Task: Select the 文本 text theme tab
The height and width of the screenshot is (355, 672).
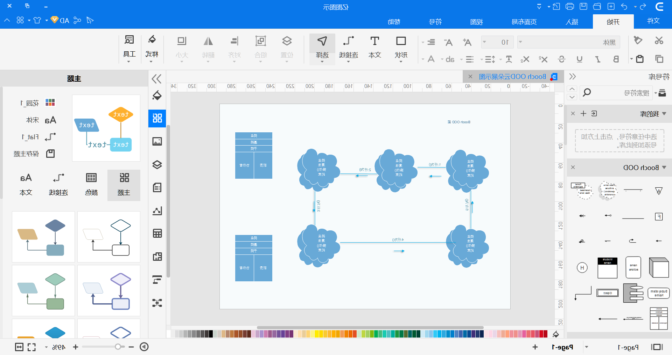Action: click(x=26, y=185)
